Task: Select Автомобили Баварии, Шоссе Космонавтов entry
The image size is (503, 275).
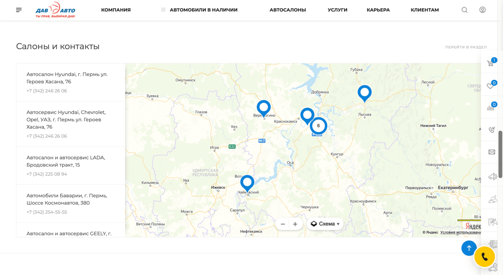Action: click(71, 203)
